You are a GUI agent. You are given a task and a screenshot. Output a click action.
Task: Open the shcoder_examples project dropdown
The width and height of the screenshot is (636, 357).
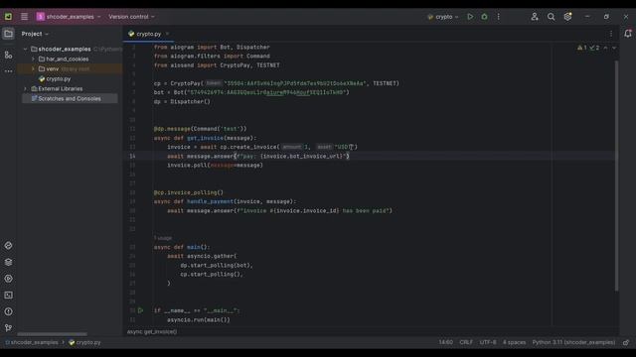pyautogui.click(x=69, y=17)
